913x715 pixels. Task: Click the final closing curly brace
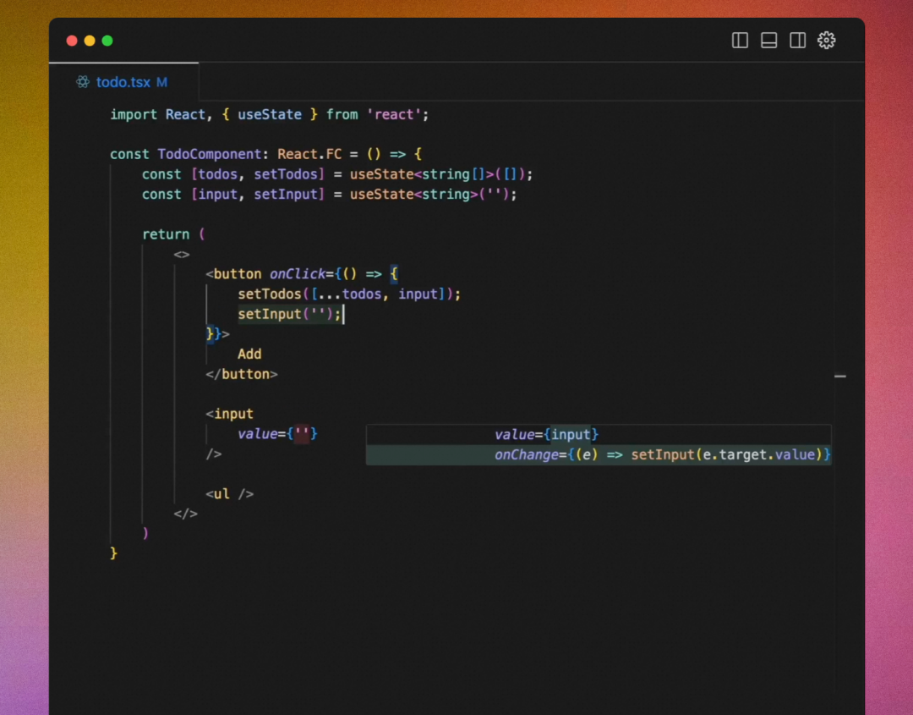pos(113,553)
